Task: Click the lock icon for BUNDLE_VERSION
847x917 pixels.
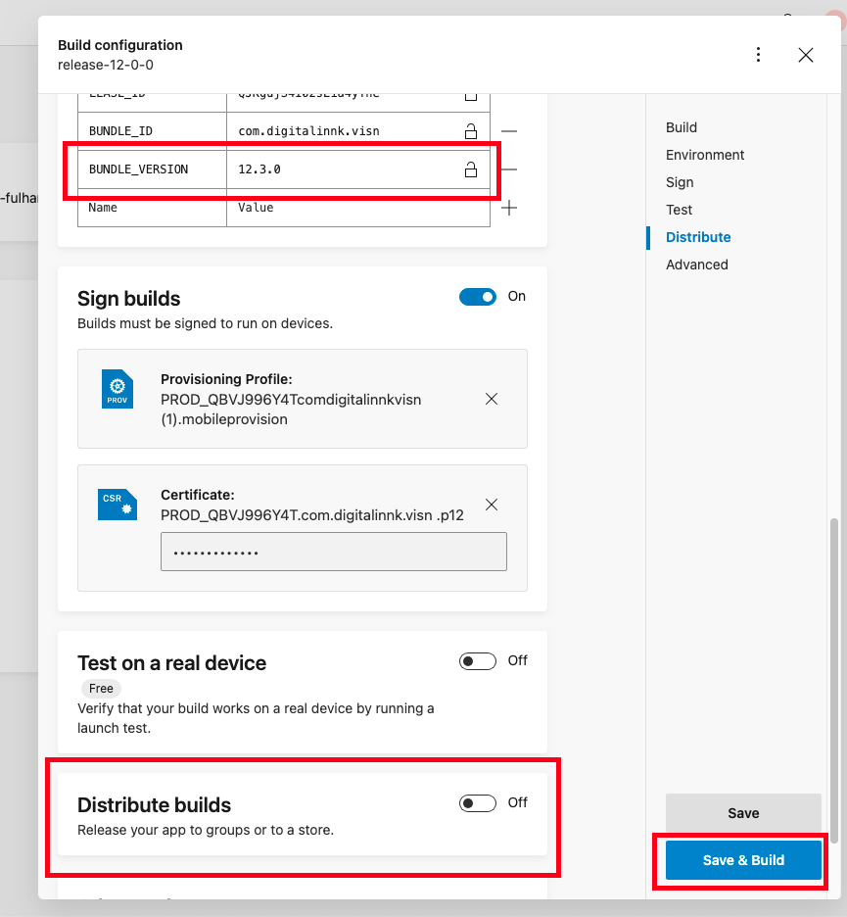Action: point(470,169)
